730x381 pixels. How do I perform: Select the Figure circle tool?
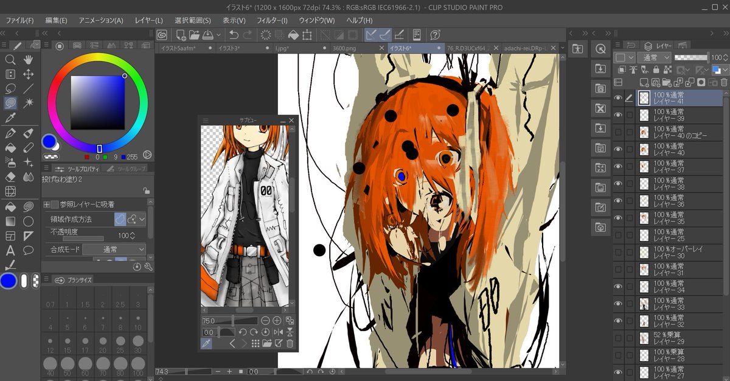[28, 221]
